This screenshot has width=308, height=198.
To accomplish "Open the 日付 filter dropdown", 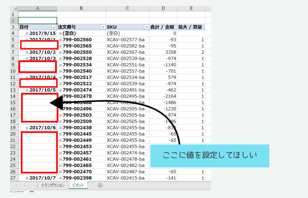I will click(53, 27).
